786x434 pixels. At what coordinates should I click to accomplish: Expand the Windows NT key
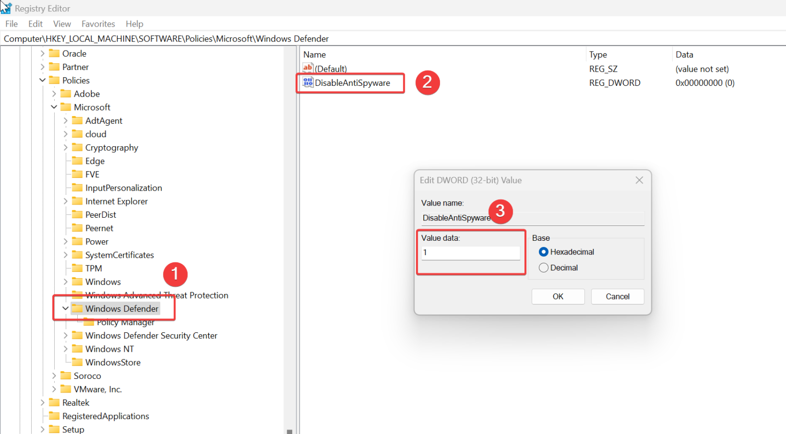(65, 349)
